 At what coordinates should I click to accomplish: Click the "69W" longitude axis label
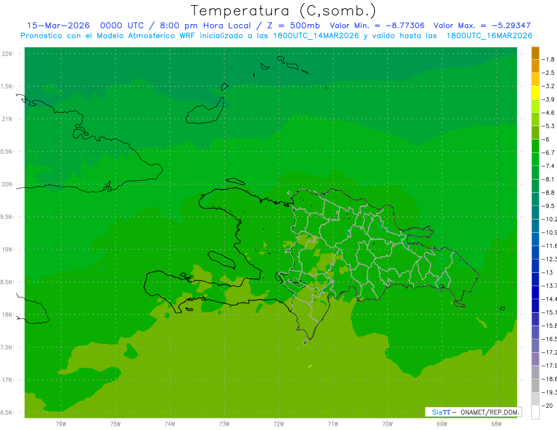(442, 424)
